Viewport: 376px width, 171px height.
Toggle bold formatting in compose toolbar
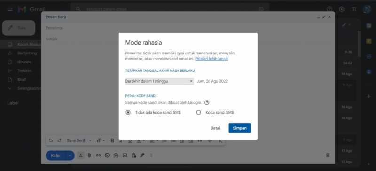[112, 140]
